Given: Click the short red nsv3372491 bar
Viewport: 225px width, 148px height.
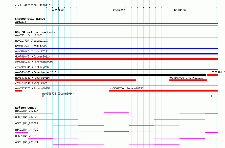Looking at the screenshot, I should click(213, 75).
